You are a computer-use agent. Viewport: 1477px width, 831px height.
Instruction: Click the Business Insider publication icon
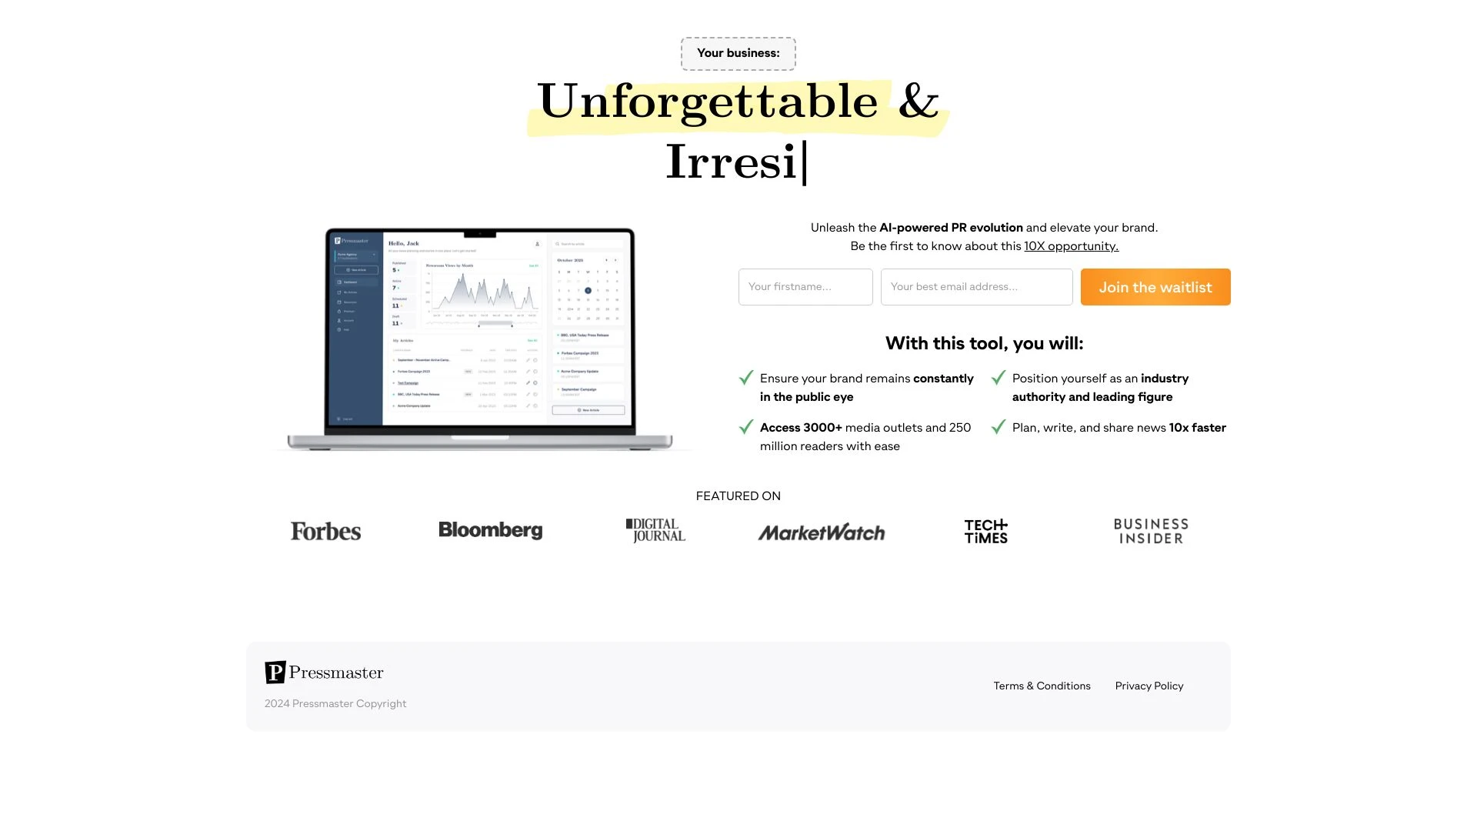[1150, 529]
